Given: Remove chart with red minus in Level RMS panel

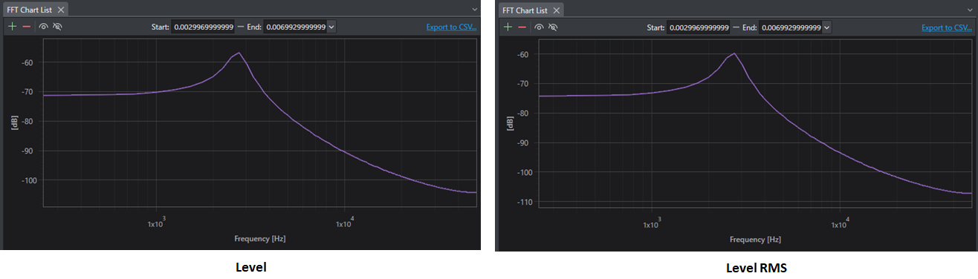Looking at the screenshot, I should [x=522, y=27].
